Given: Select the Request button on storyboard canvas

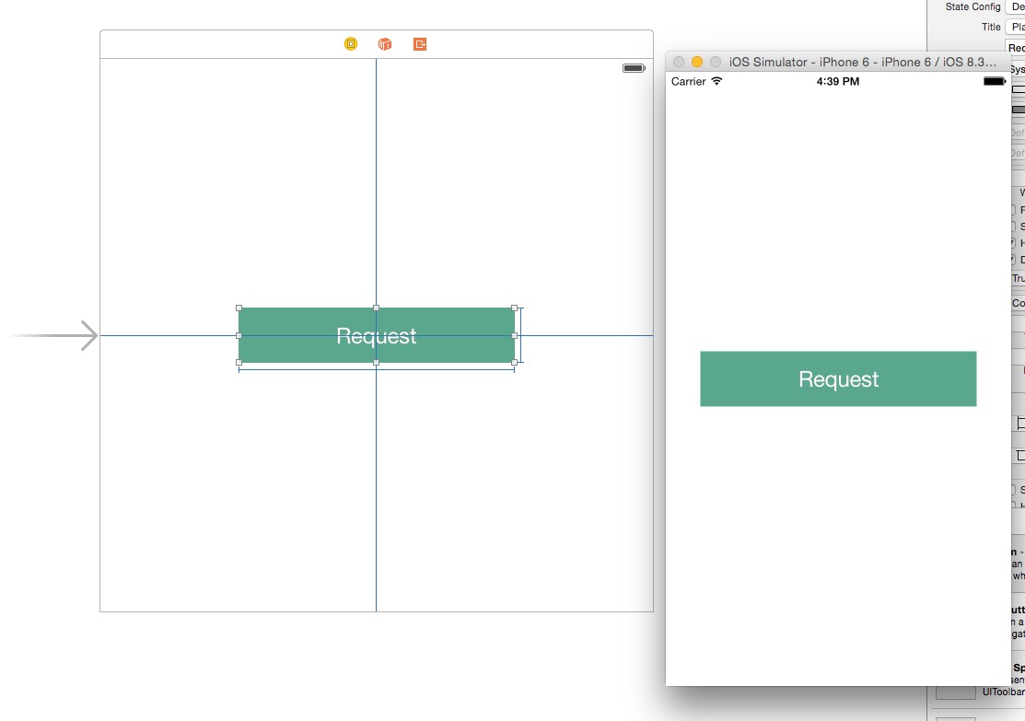Looking at the screenshot, I should tap(377, 335).
